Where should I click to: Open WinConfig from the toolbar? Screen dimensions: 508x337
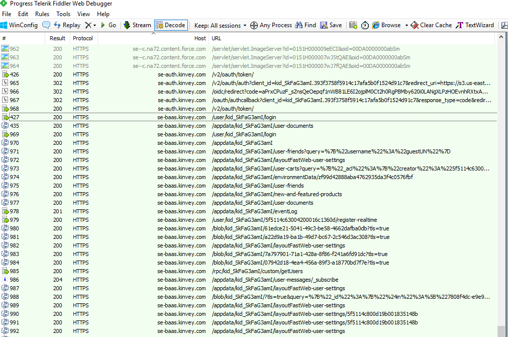20,25
